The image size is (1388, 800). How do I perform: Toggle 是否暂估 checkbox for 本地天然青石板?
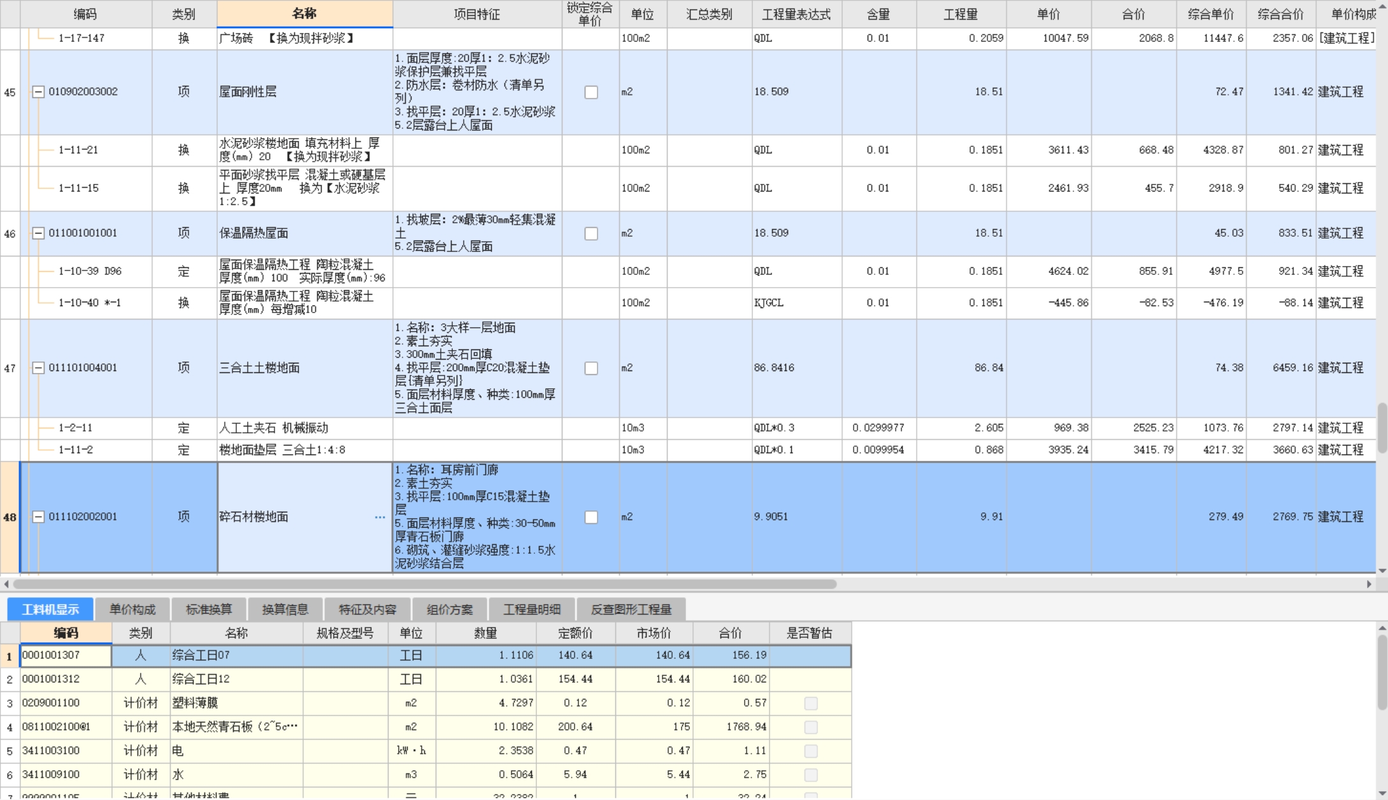tap(810, 727)
